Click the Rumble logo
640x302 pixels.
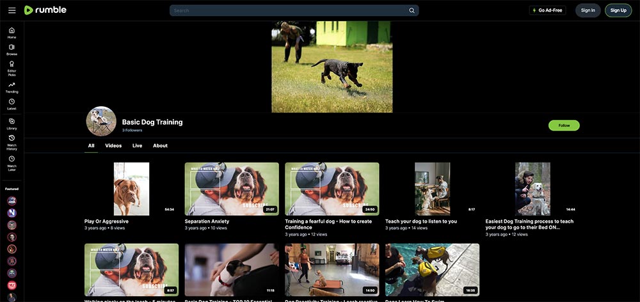45,10
